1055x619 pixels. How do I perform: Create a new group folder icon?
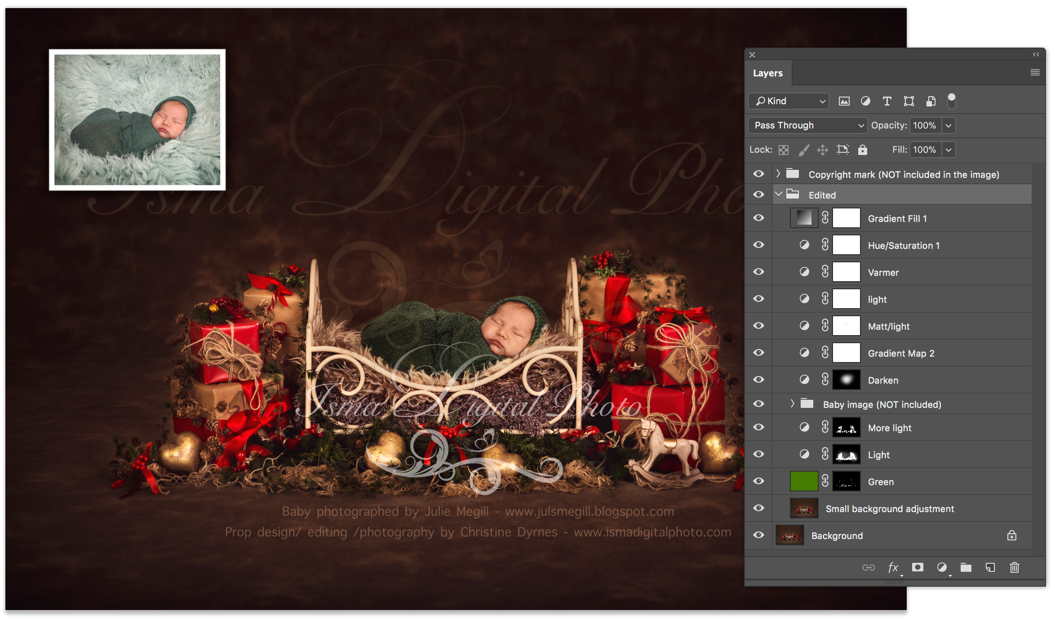[966, 567]
